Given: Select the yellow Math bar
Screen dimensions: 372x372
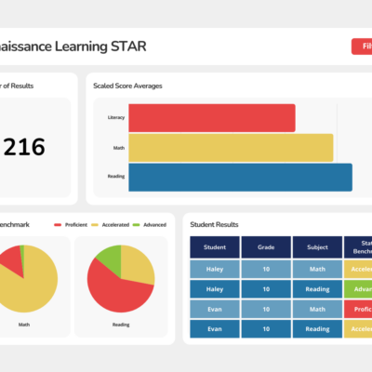Looking at the screenshot, I should [x=231, y=148].
